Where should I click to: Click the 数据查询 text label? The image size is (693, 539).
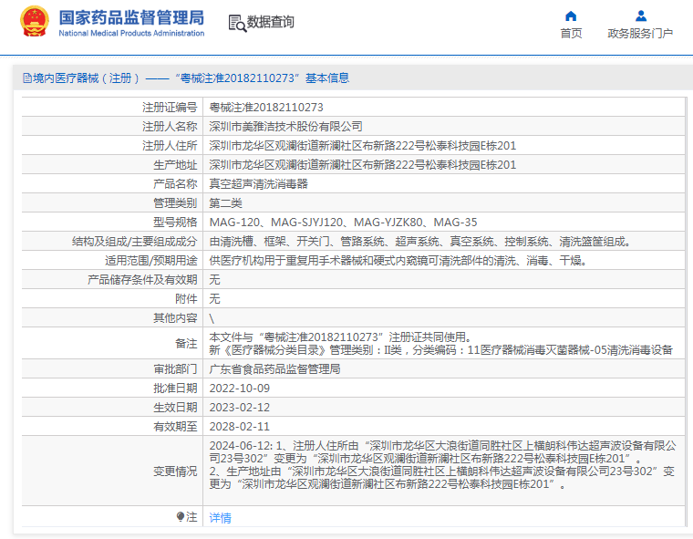[x=271, y=22]
